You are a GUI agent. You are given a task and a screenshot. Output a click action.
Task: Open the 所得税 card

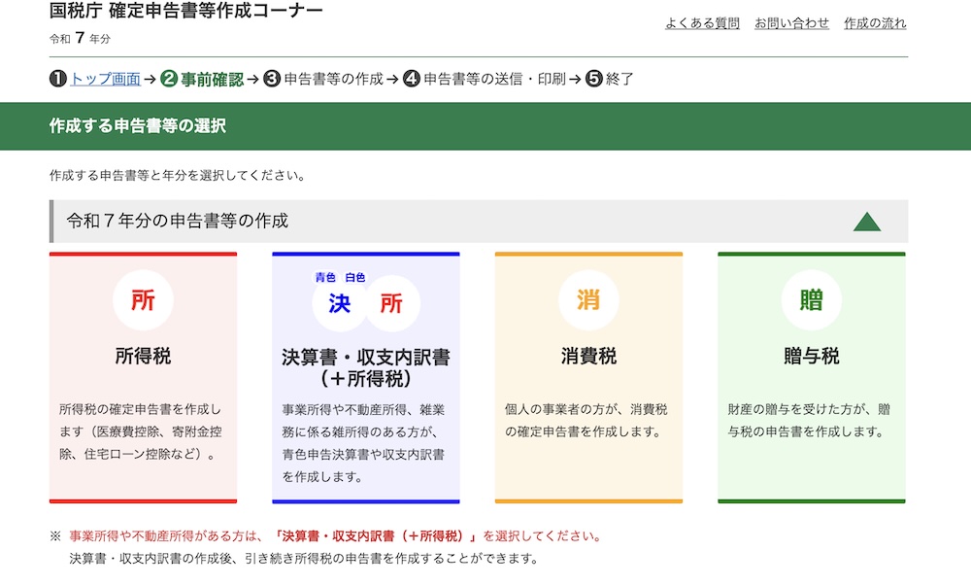coord(143,377)
